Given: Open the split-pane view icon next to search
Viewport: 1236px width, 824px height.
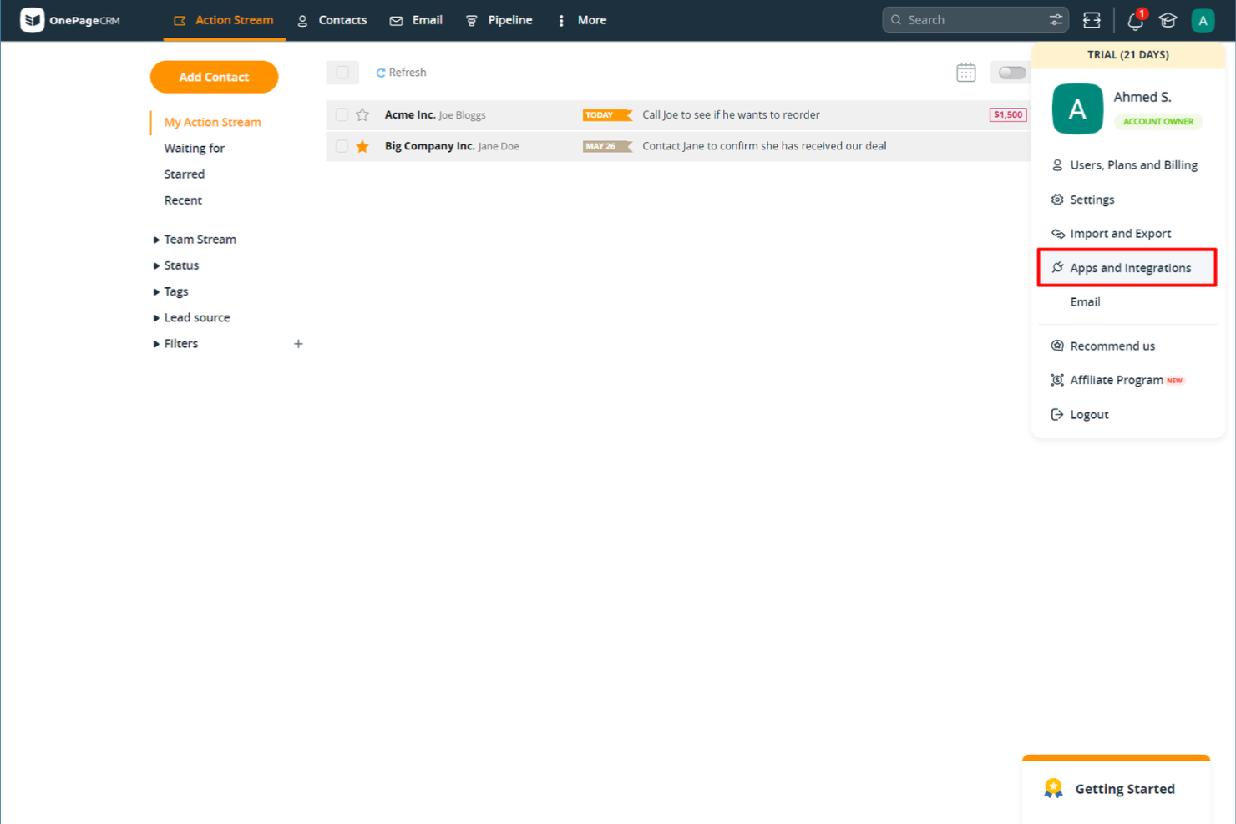Looking at the screenshot, I should click(x=1092, y=19).
